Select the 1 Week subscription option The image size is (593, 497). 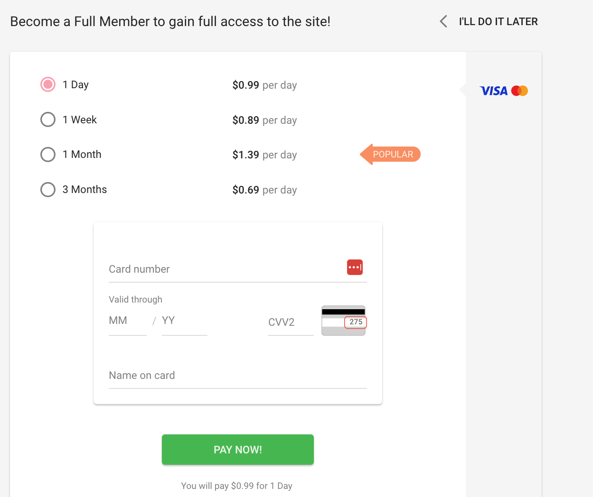(47, 120)
